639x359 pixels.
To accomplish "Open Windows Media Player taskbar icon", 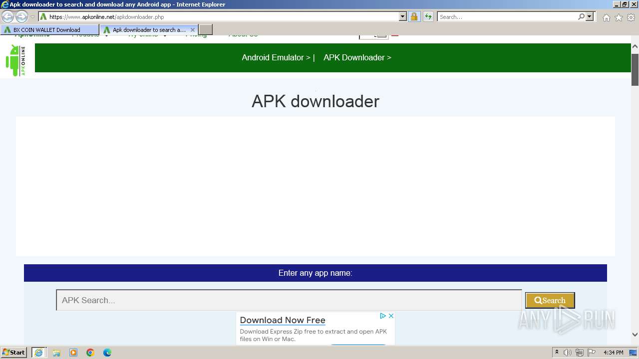I will [73, 353].
